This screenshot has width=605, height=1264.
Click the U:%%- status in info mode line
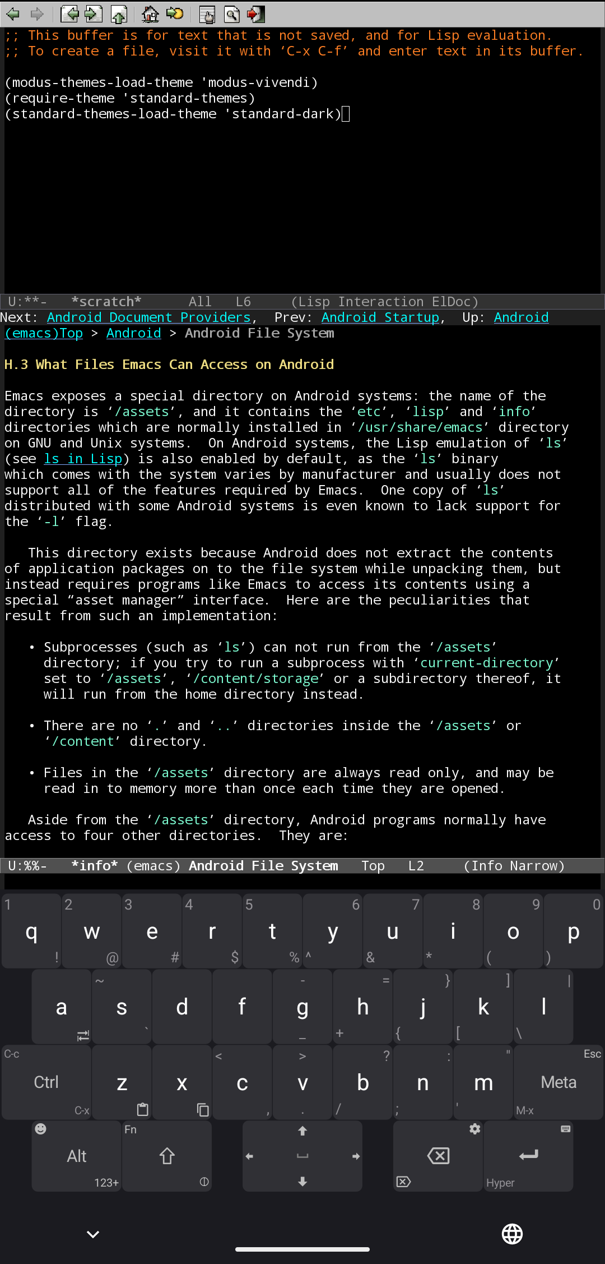27,866
